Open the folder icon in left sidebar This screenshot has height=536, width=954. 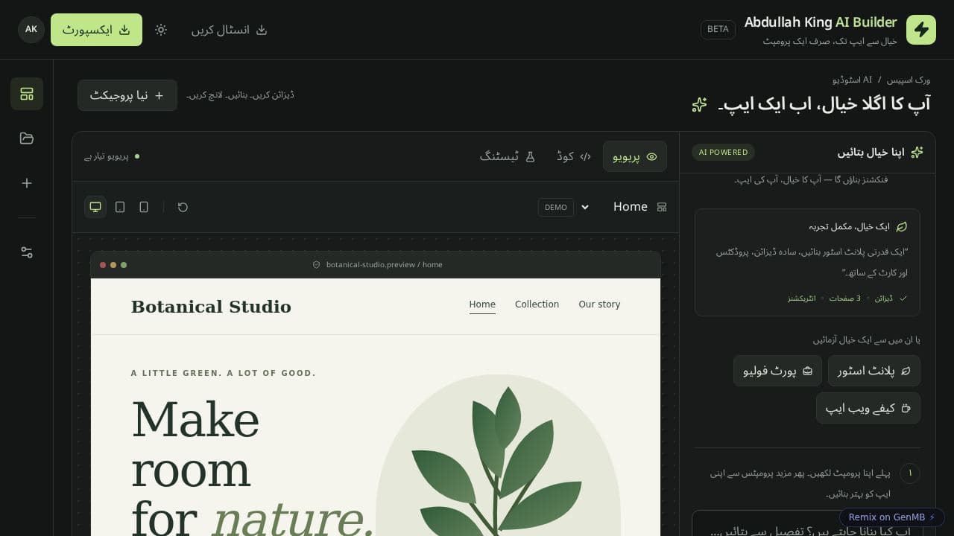pyautogui.click(x=27, y=138)
